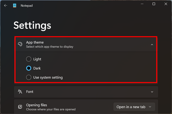Click the back arrow icon
This screenshot has width=172, height=114.
6,5
